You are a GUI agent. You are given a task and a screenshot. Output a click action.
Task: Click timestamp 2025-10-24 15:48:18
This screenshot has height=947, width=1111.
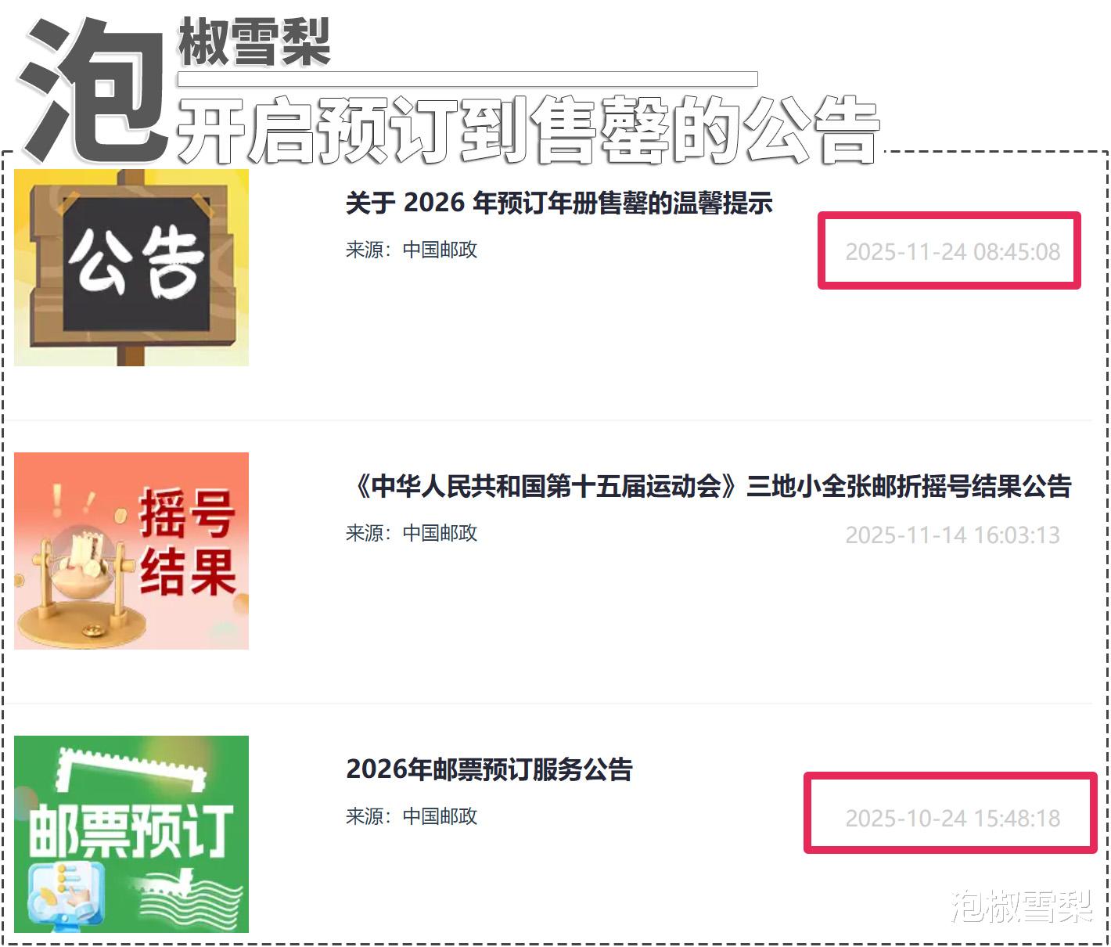click(952, 819)
